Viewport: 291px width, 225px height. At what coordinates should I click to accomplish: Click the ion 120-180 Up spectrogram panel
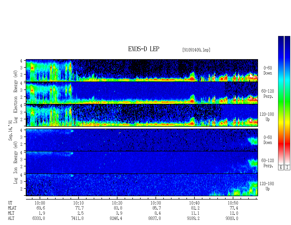tap(142, 185)
